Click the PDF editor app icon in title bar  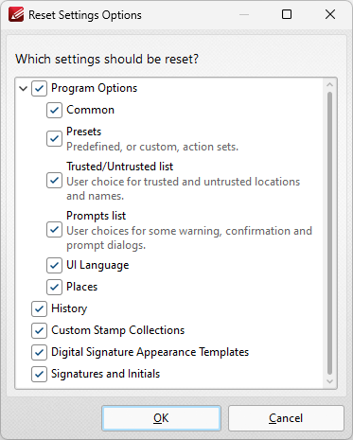coord(16,14)
